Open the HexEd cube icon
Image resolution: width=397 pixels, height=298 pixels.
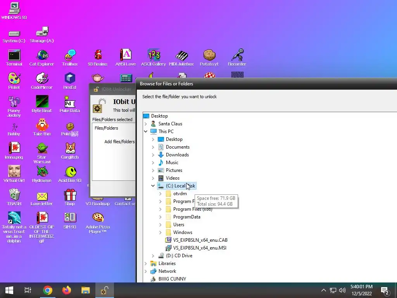(70, 81)
